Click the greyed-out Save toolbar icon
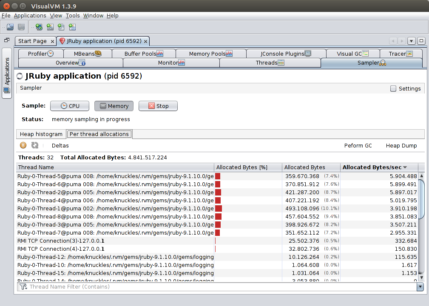This screenshot has height=306, width=429. [x=21, y=27]
